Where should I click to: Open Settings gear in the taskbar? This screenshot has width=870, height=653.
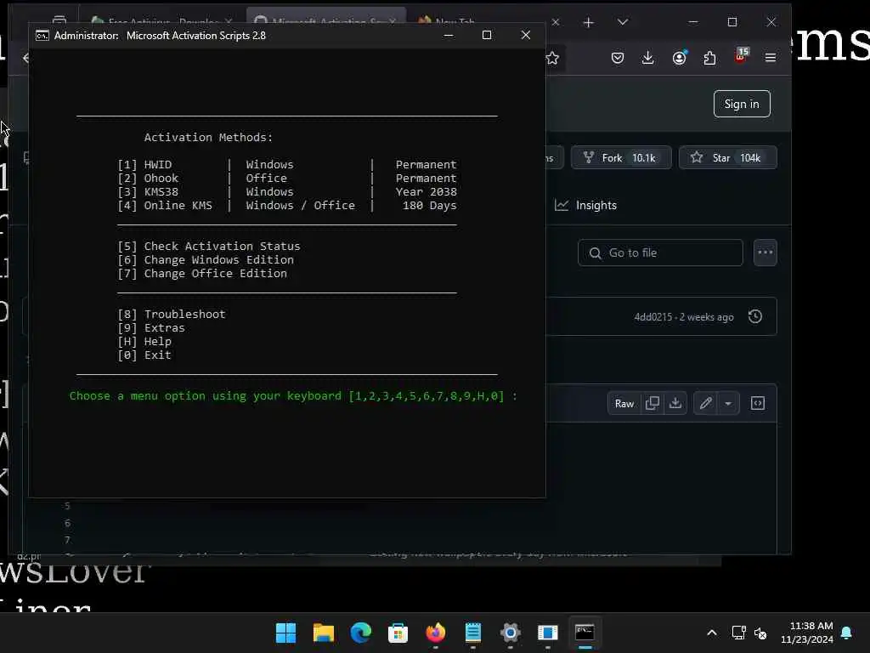(511, 633)
